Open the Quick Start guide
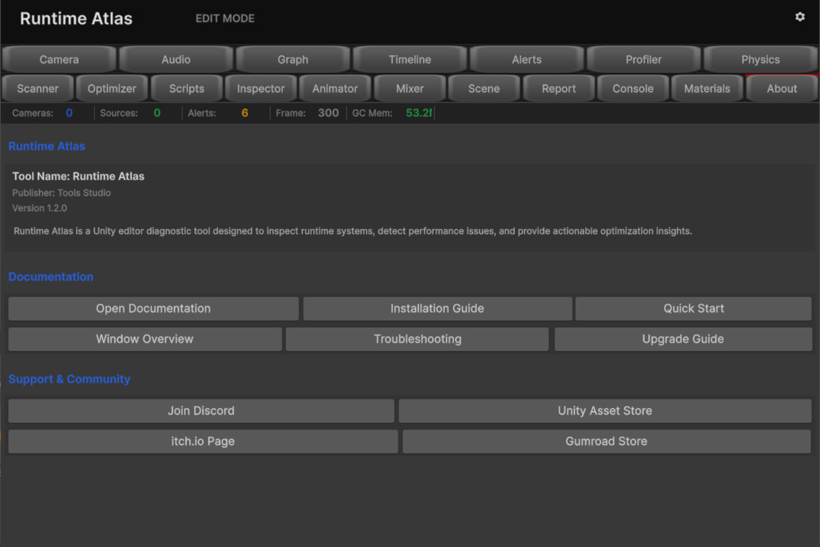Screen dimensions: 820x547 tap(694, 308)
